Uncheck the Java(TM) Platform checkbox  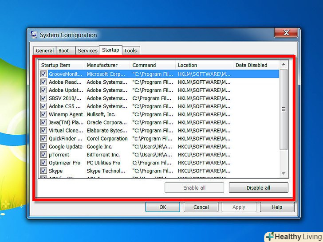tap(43, 122)
